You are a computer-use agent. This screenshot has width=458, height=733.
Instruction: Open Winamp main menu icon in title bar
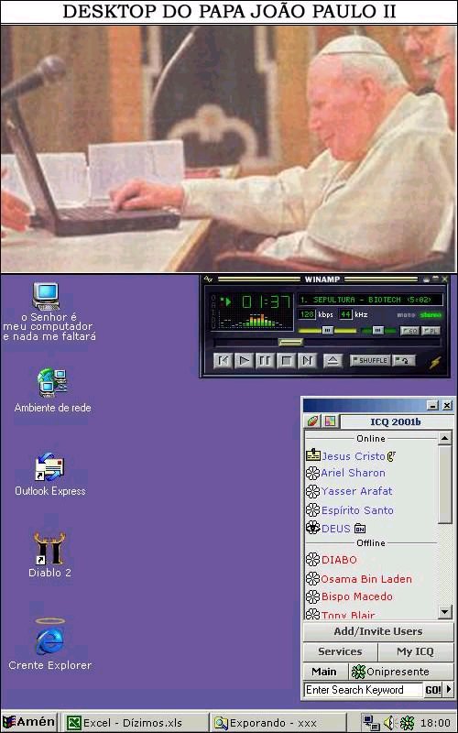pos(209,279)
